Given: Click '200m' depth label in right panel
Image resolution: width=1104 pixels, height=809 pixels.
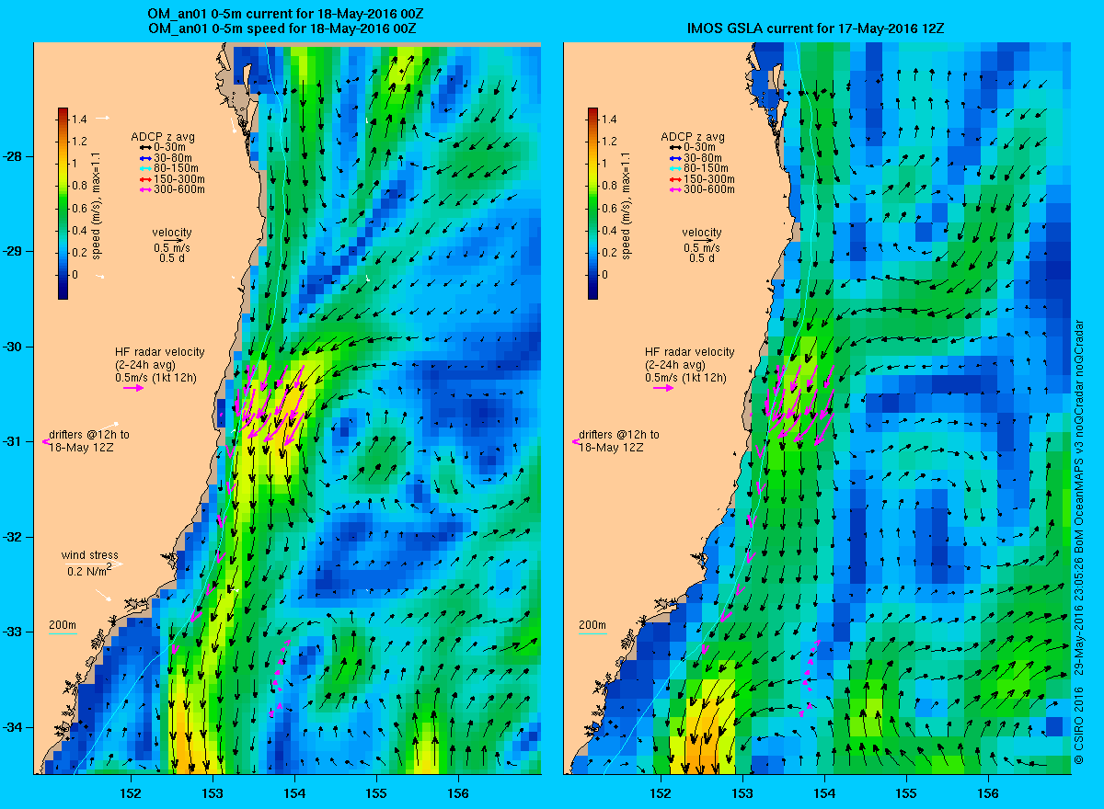Looking at the screenshot, I should (x=592, y=625).
